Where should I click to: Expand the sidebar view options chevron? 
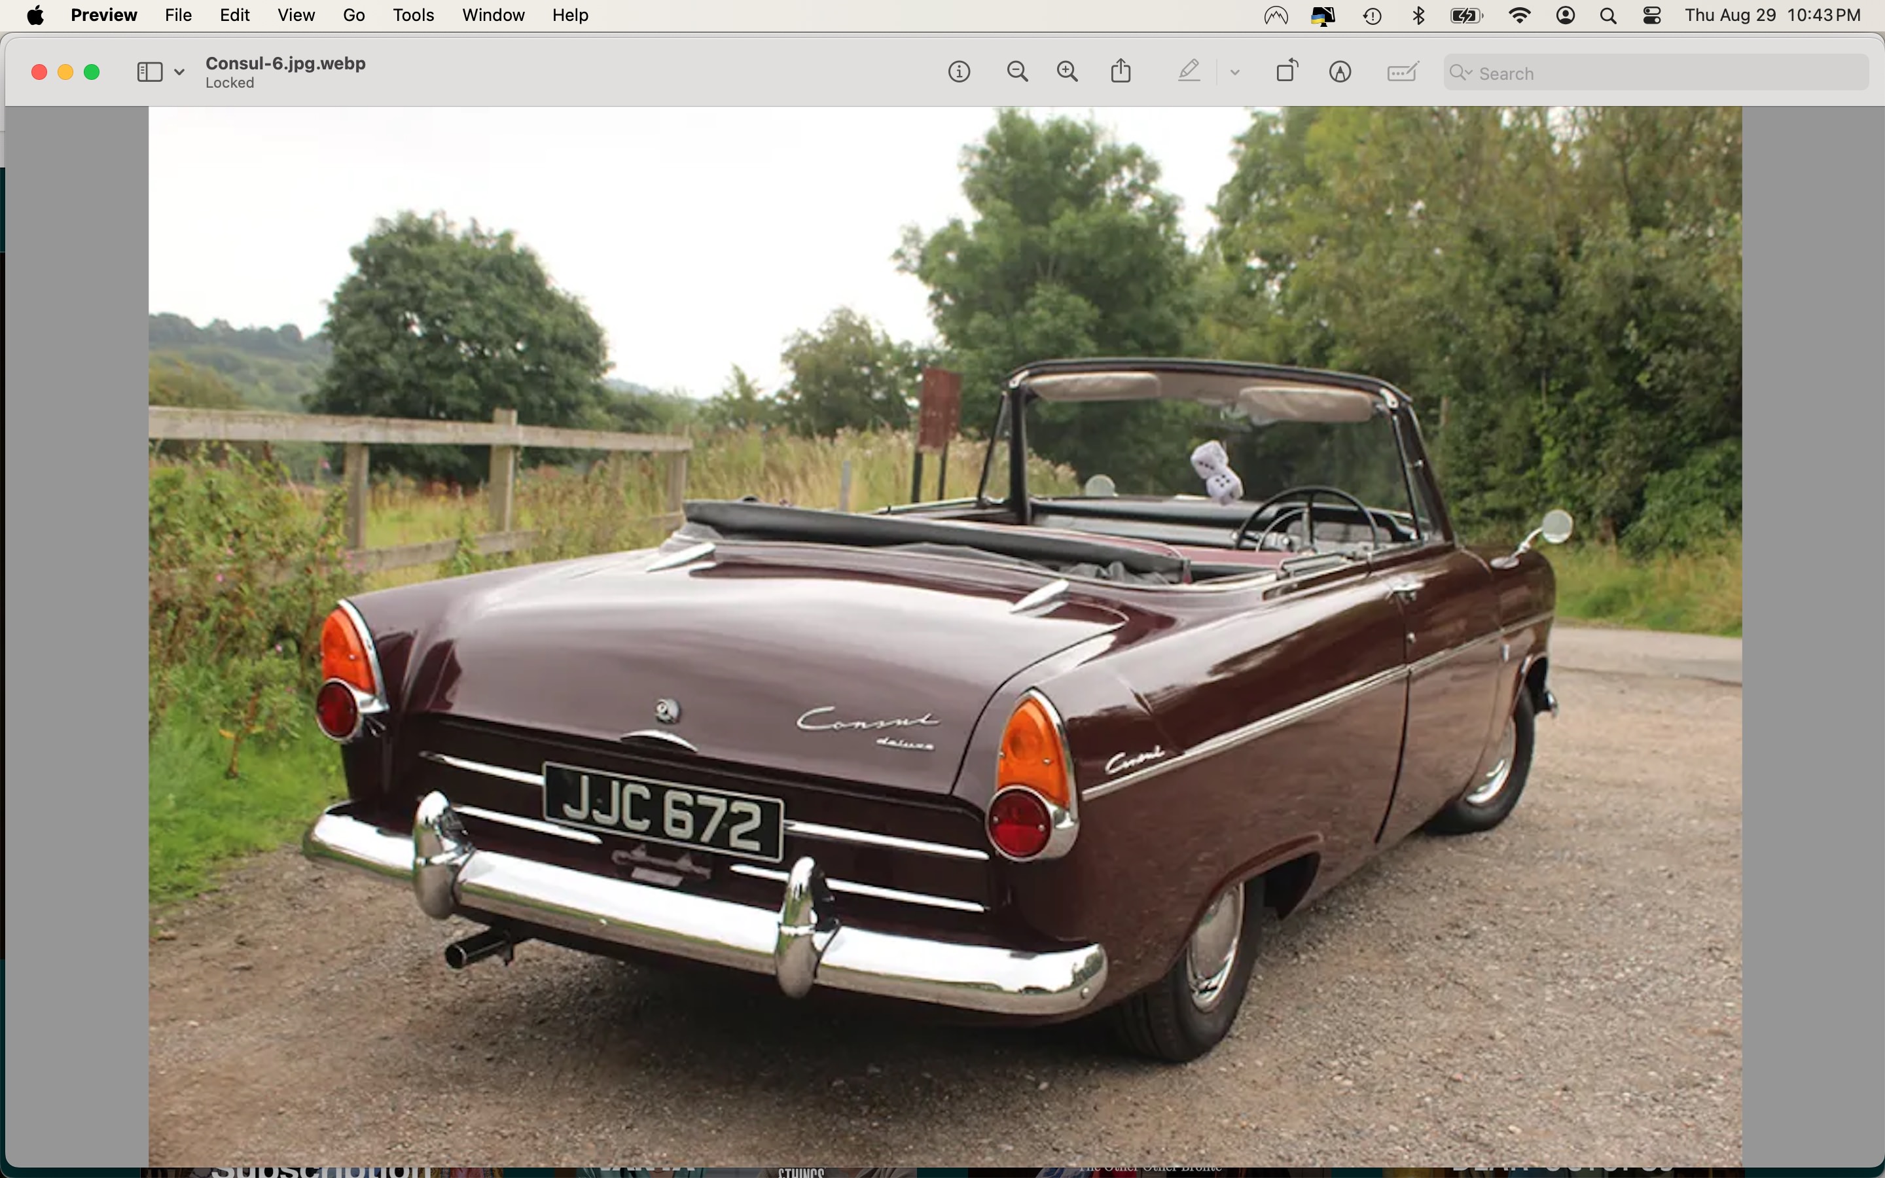point(179,73)
